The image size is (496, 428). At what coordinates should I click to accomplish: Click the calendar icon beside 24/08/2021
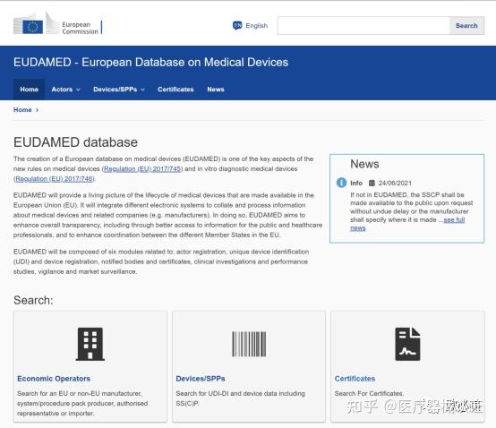[x=372, y=183]
